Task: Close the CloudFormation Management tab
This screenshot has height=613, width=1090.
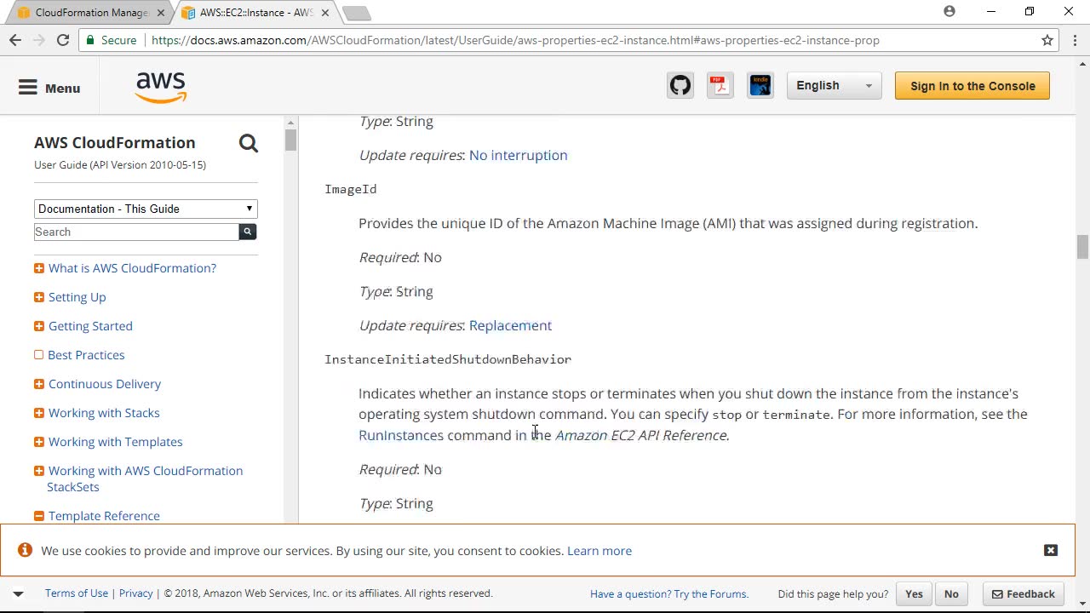Action: click(x=160, y=13)
